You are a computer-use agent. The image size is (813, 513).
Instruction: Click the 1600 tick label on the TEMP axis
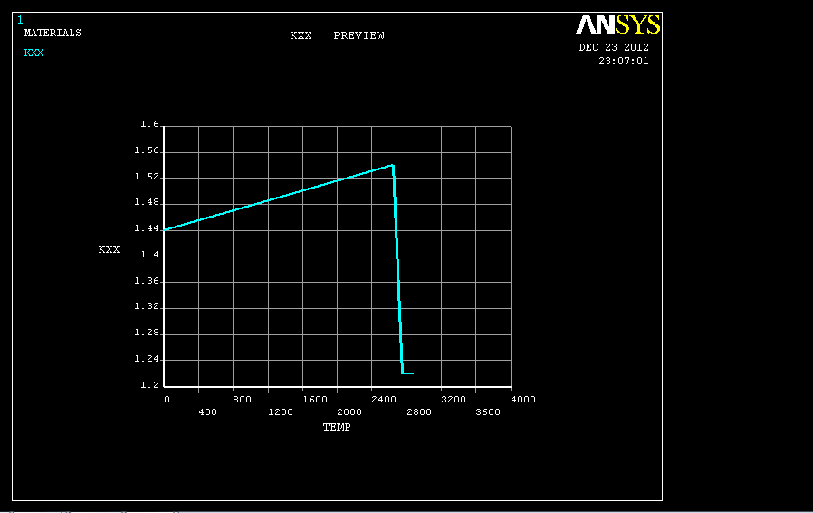[315, 400]
